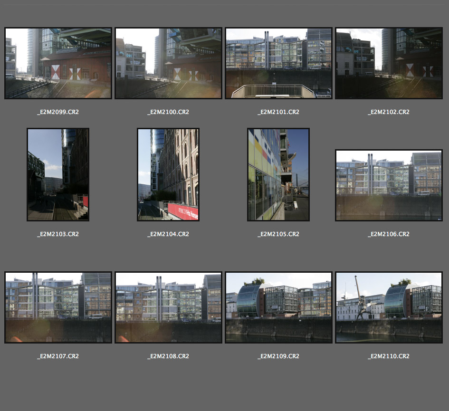Select the filename label _E2M2102.CR2
The width and height of the screenshot is (449, 411).
click(x=389, y=112)
